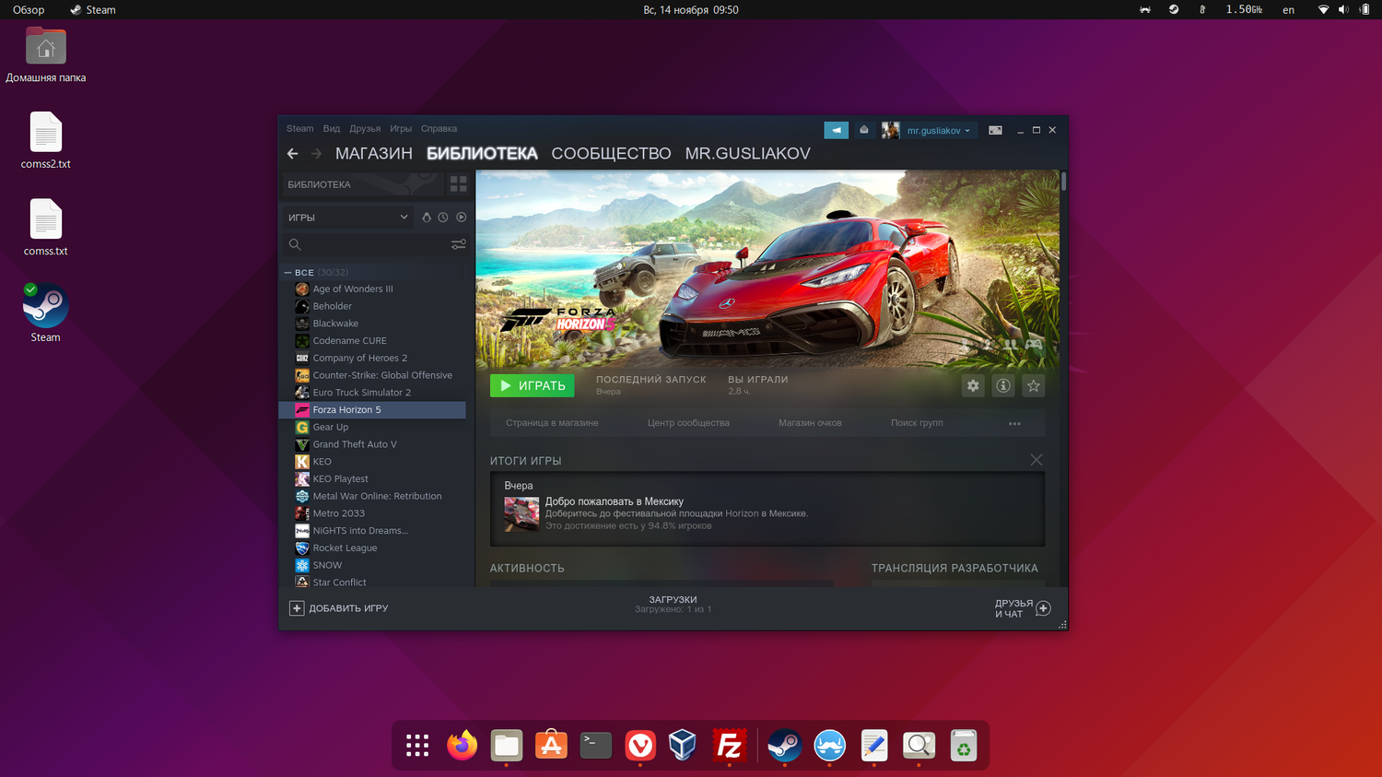Open Страница в магазине link

552,423
